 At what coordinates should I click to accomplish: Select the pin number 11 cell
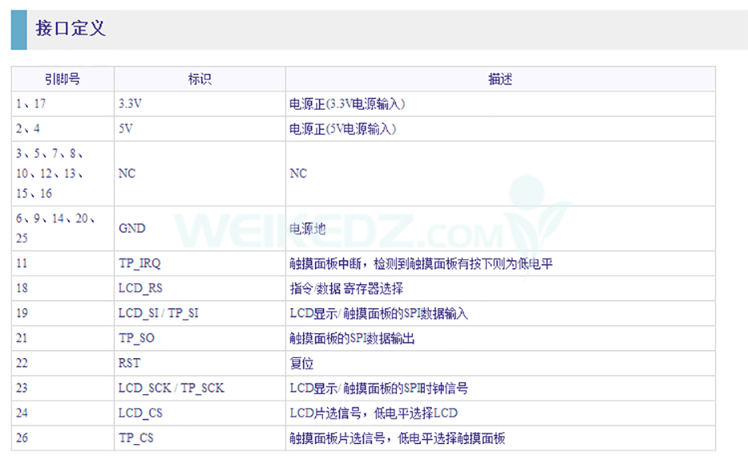click(63, 263)
